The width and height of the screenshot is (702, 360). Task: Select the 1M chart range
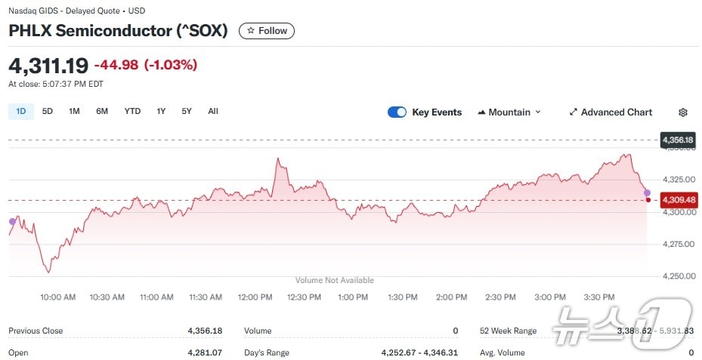click(74, 112)
